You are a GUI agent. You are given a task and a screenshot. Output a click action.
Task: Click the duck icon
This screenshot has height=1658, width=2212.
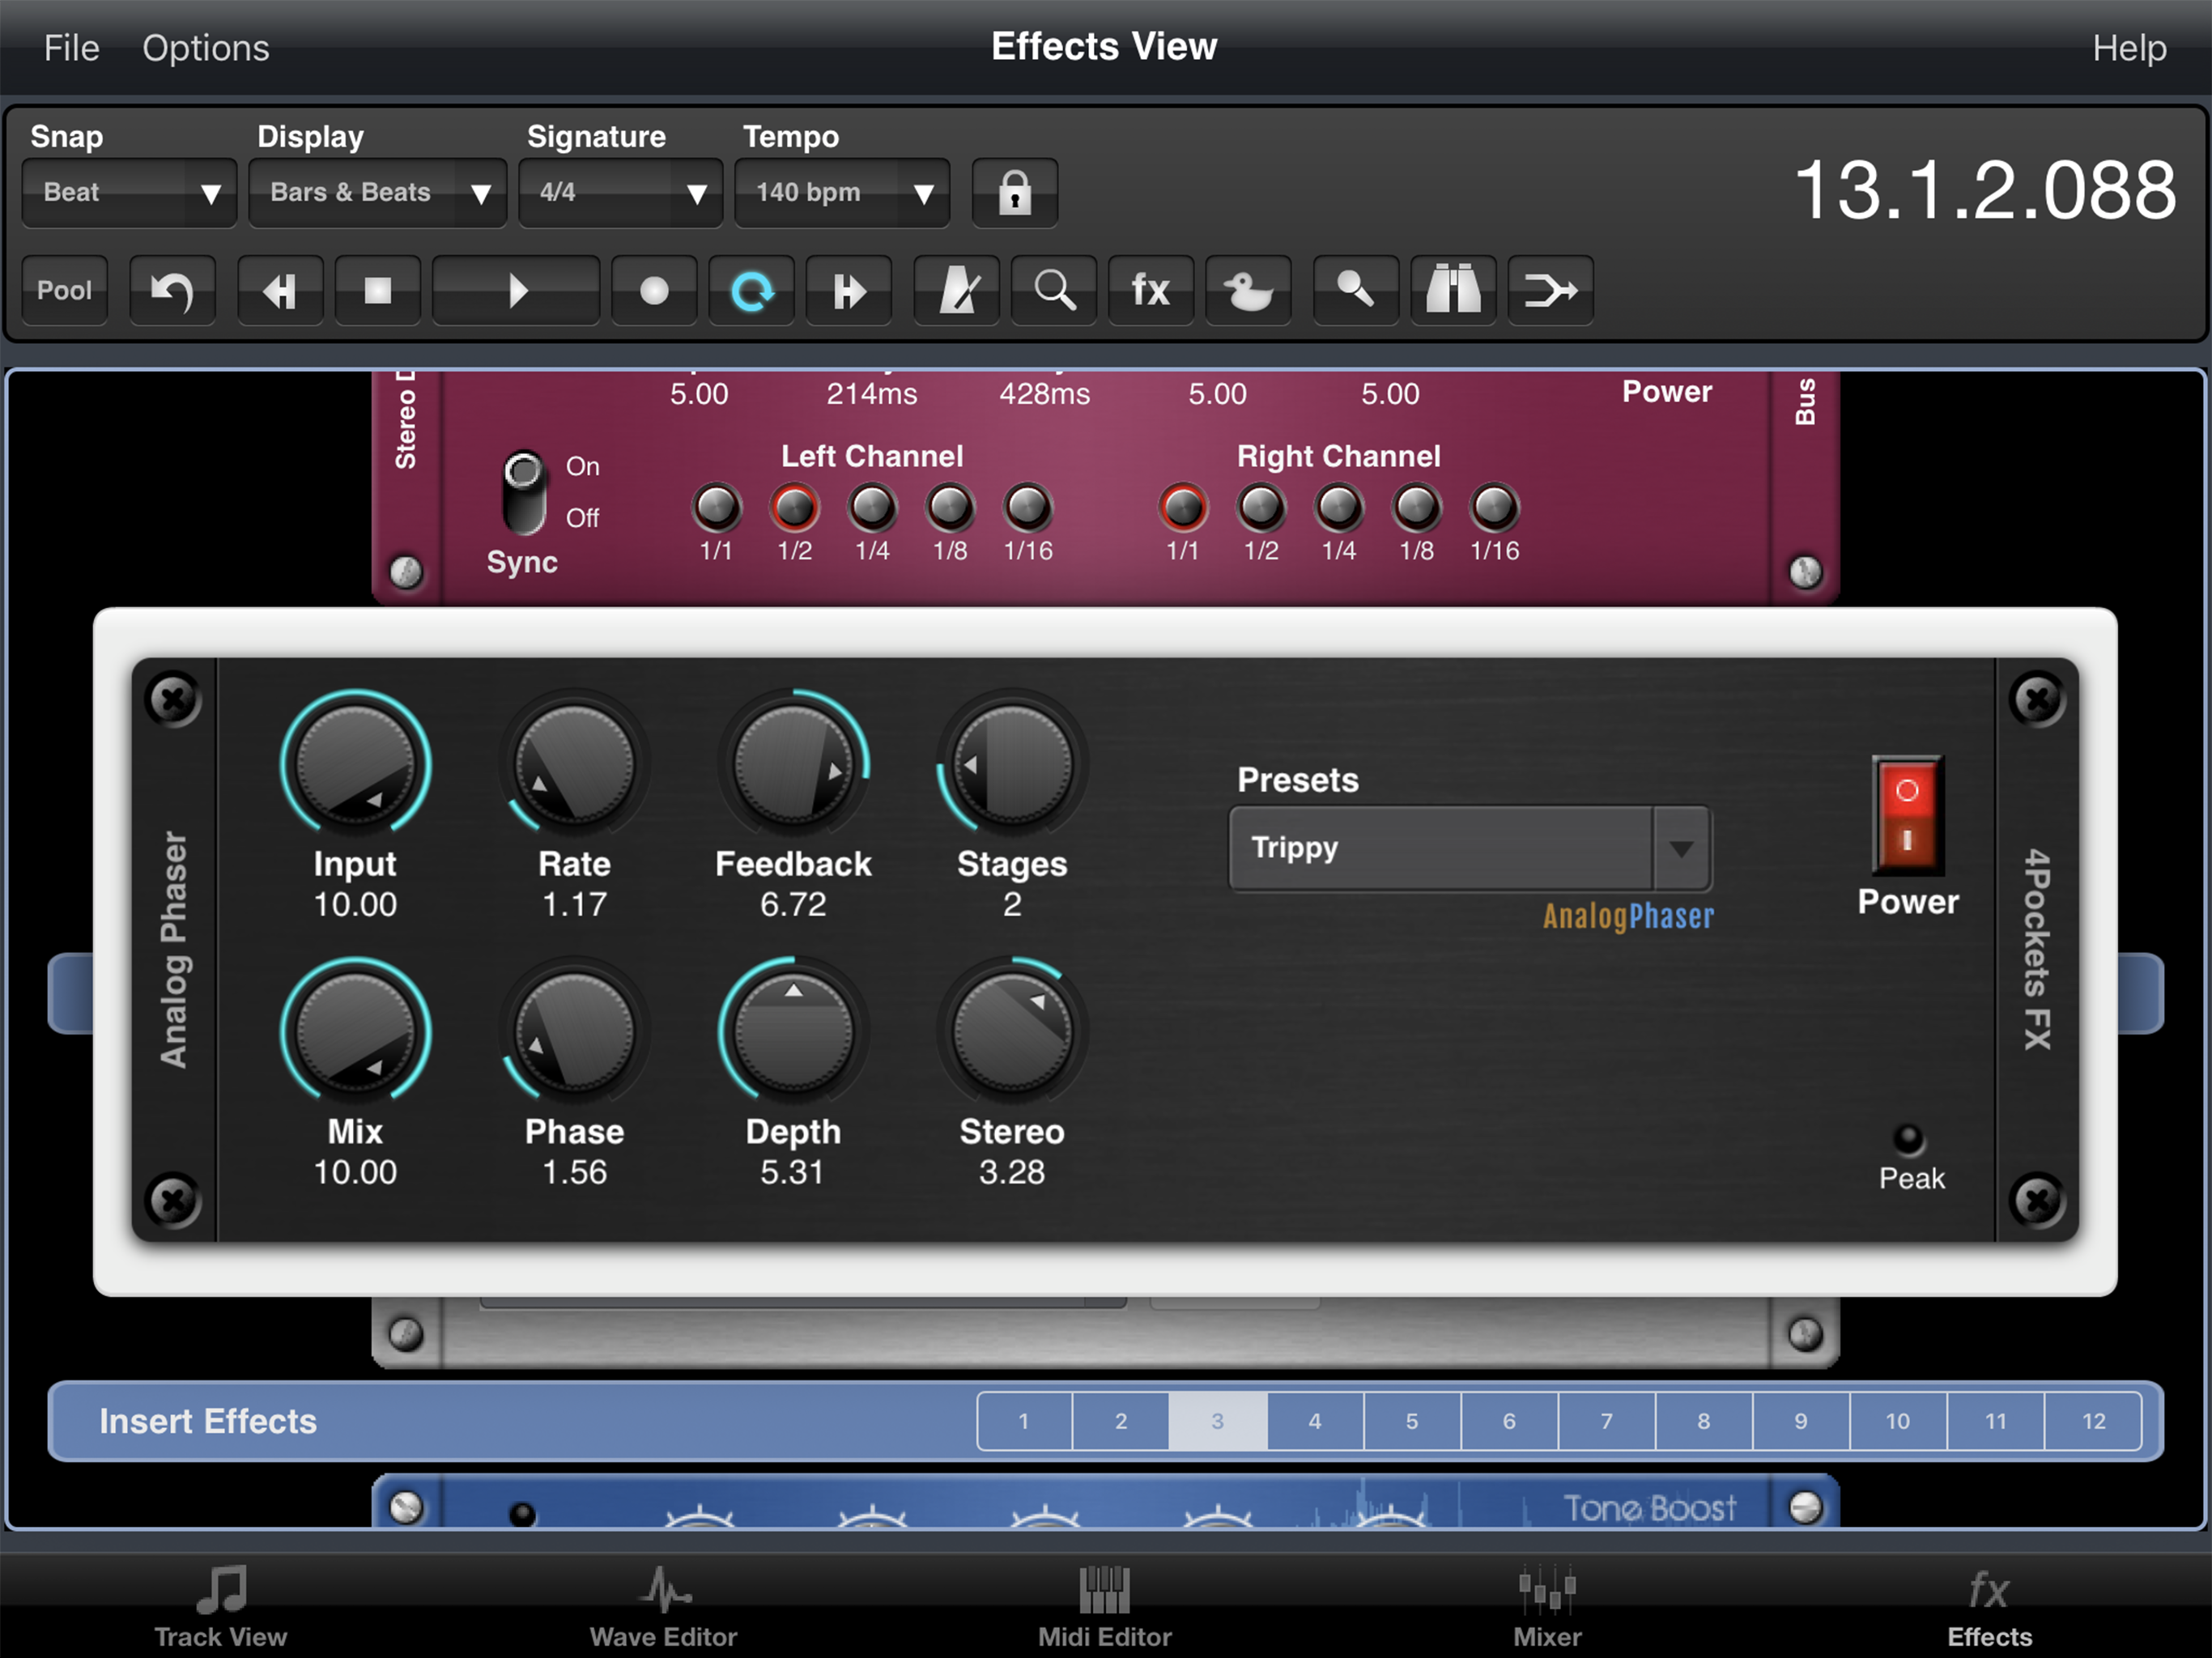[x=1247, y=291]
